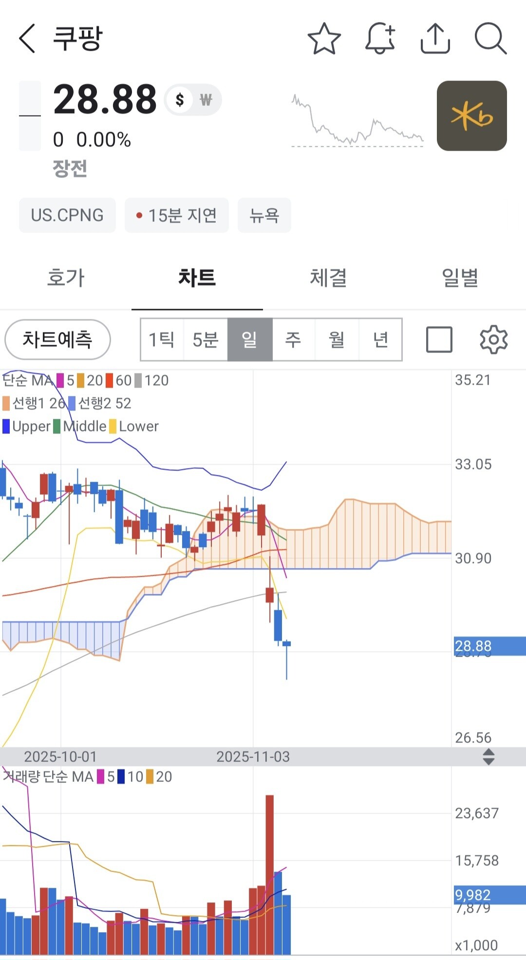Open the 호가 tab
Viewport: 526px width, 960px height.
tap(66, 278)
